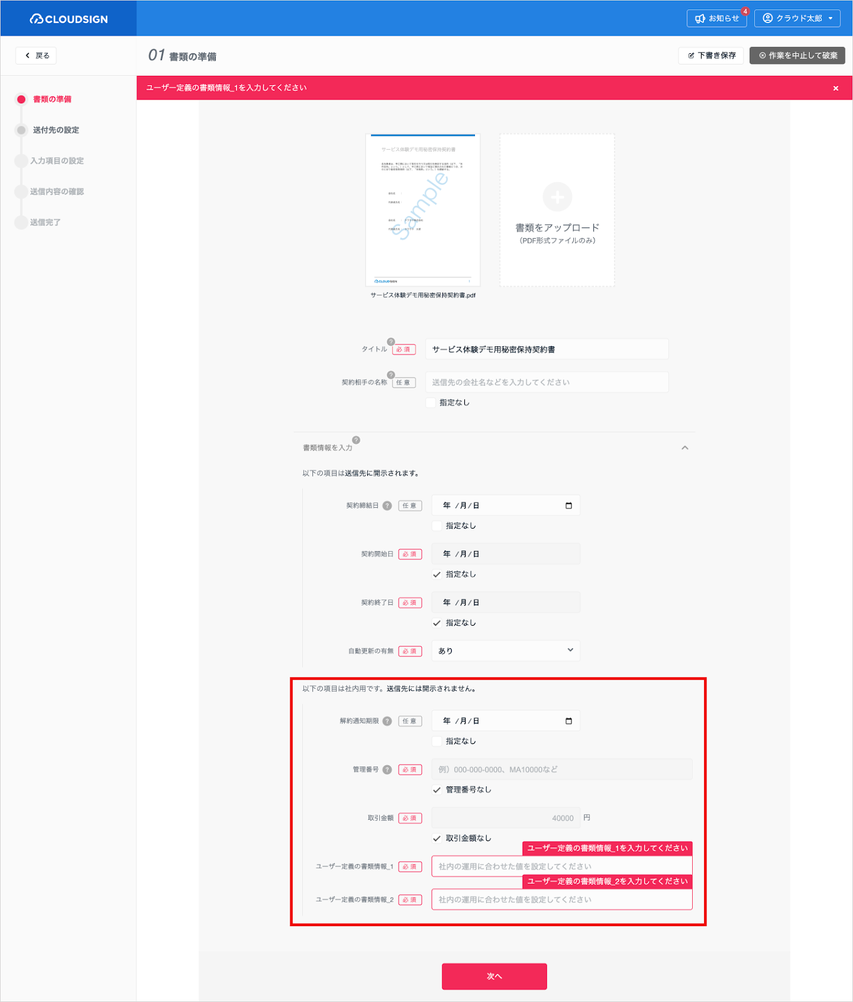
Task: Uncheck the 管理番号なし checkbox
Action: [x=437, y=790]
